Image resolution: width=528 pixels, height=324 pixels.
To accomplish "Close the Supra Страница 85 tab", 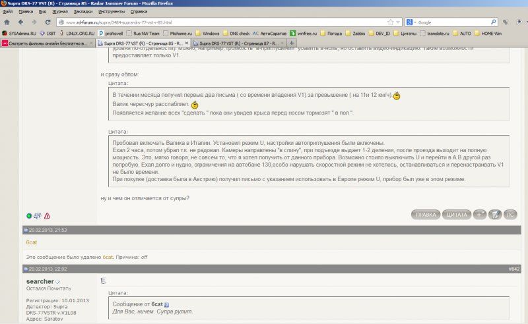I will (187, 43).
